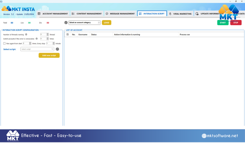This screenshot has width=245, height=143.
Task: Increase consecutive error switch times
Action: [47, 38]
